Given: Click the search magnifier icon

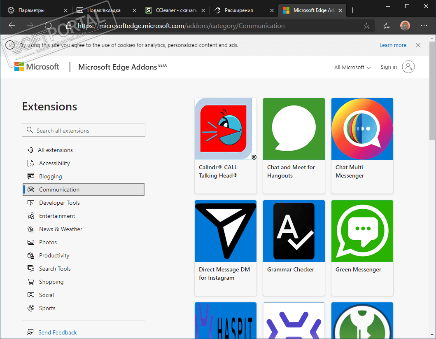Looking at the screenshot, I should pos(30,130).
